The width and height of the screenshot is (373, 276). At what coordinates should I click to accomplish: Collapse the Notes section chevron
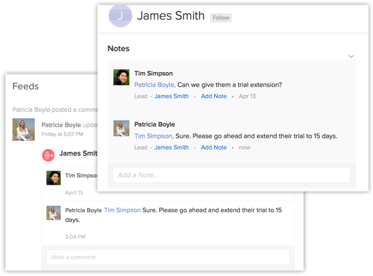[x=351, y=56]
